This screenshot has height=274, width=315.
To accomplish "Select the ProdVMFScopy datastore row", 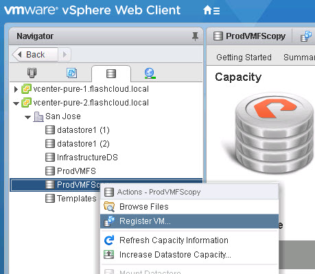I will pyautogui.click(x=106, y=185).
